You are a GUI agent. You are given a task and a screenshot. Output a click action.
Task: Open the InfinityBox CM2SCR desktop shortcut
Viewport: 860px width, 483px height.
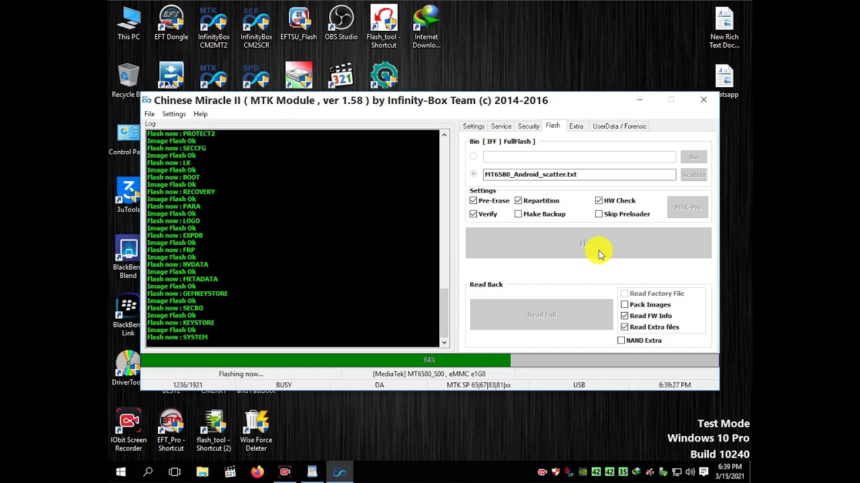tap(255, 27)
